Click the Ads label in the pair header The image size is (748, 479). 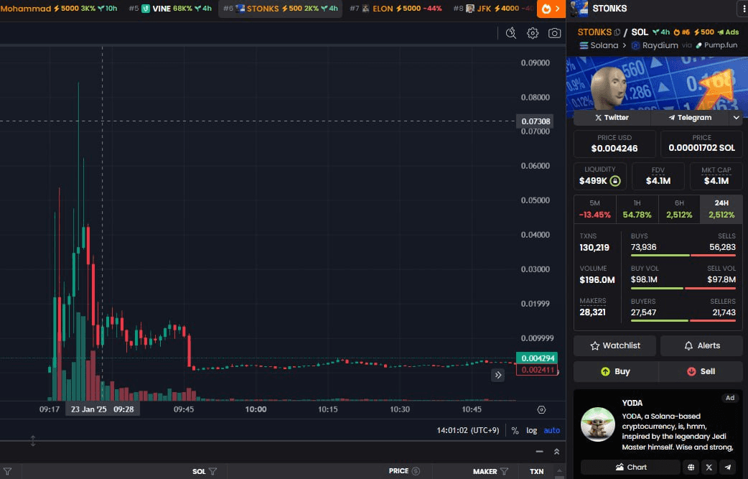point(729,32)
